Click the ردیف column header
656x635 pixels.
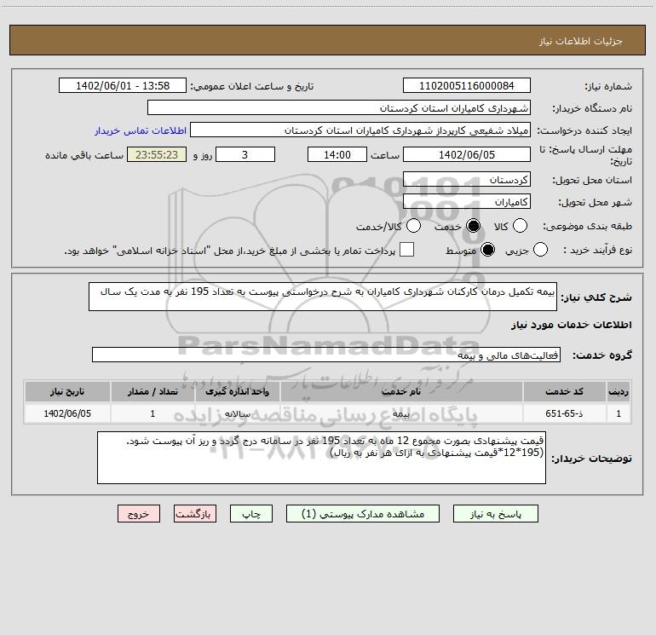[619, 392]
